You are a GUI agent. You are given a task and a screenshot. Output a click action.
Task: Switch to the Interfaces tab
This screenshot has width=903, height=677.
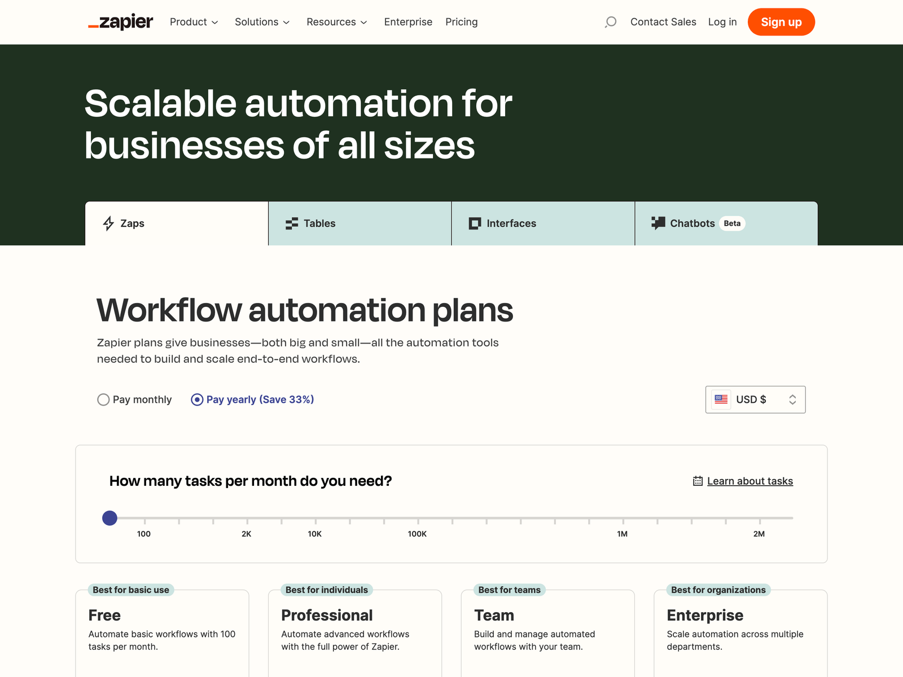(543, 223)
